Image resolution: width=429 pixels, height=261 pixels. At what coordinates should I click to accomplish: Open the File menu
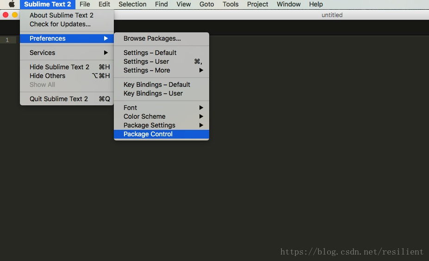click(x=85, y=4)
